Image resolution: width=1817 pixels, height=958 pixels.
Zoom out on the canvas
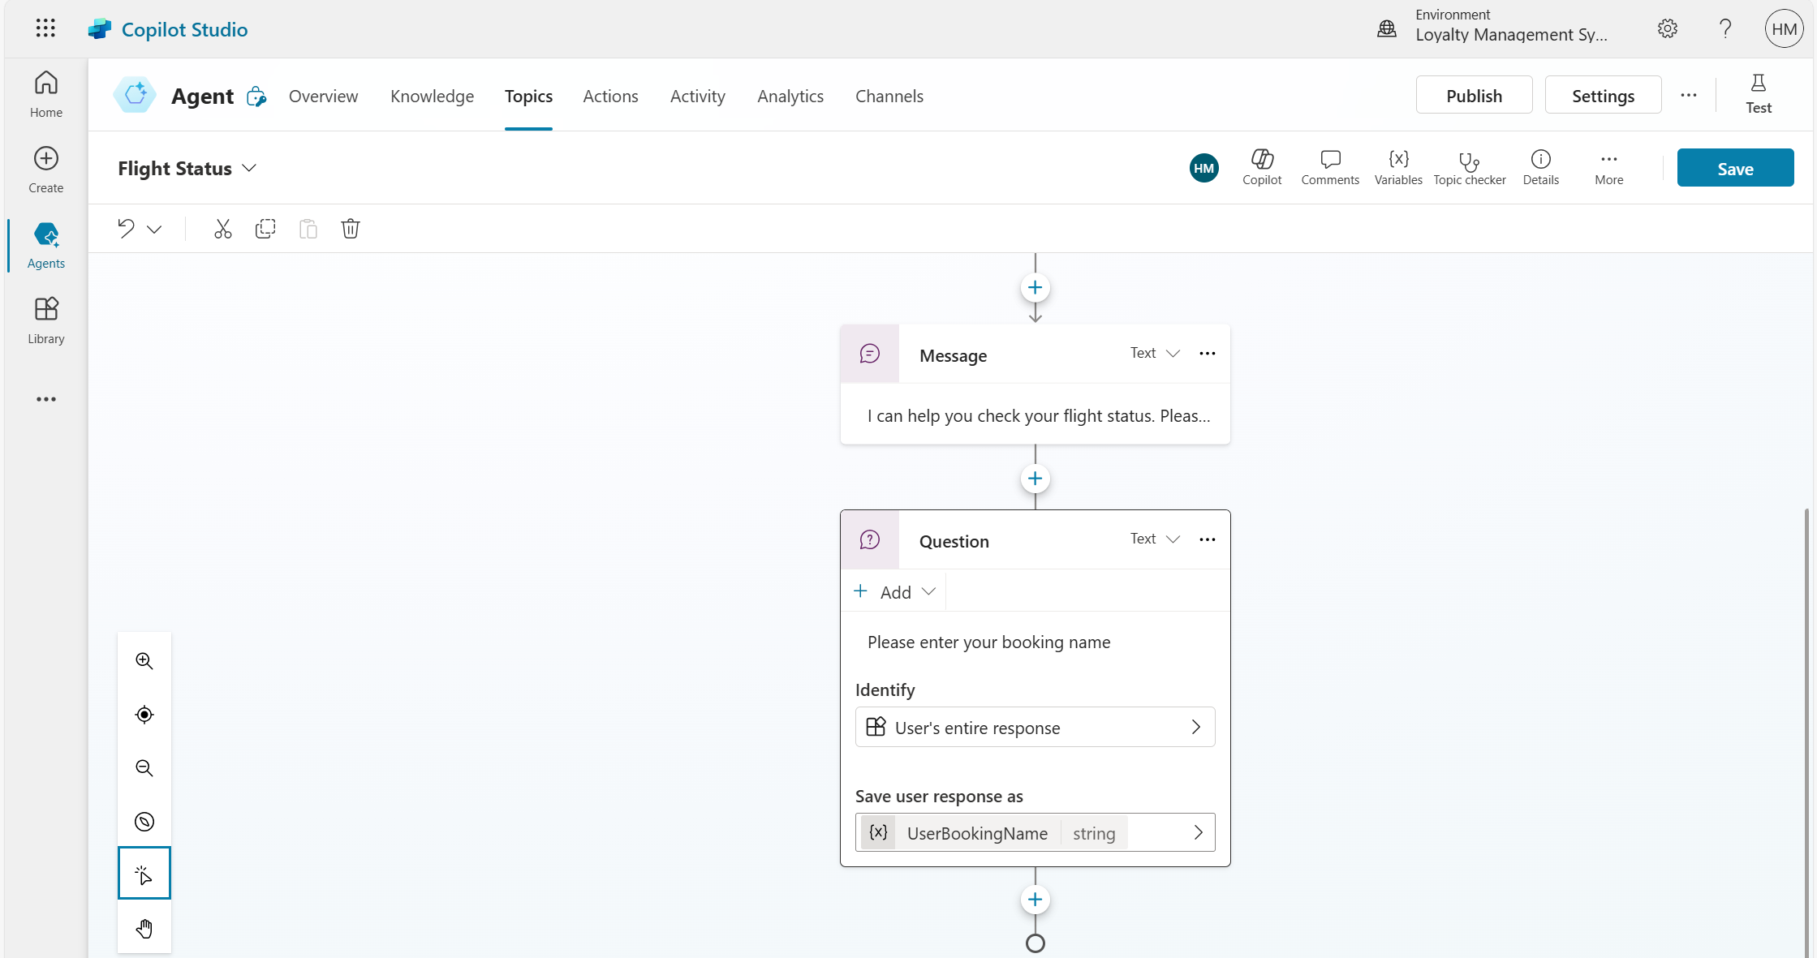tap(144, 768)
